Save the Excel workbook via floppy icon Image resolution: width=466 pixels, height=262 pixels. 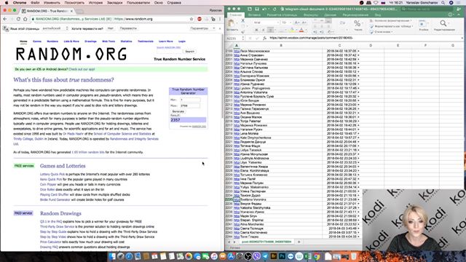tap(257, 9)
